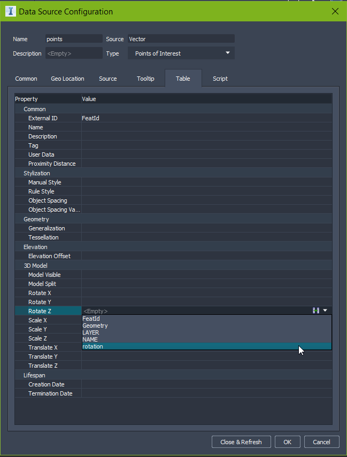The width and height of the screenshot is (347, 457).
Task: Click the Cancel button
Action: (321, 441)
